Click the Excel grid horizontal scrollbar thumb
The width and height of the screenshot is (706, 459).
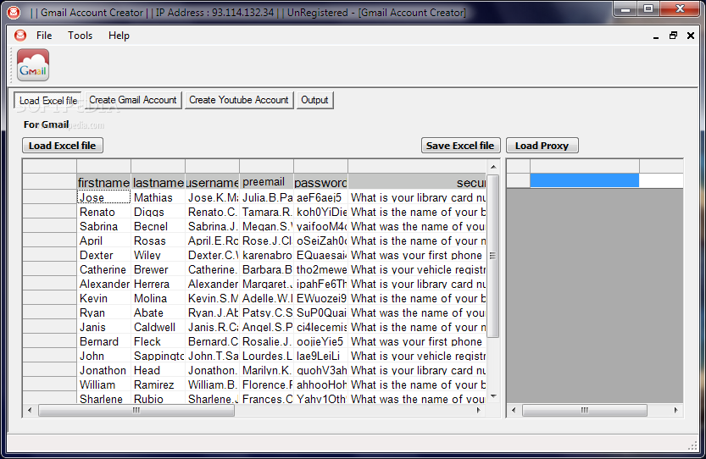136,410
